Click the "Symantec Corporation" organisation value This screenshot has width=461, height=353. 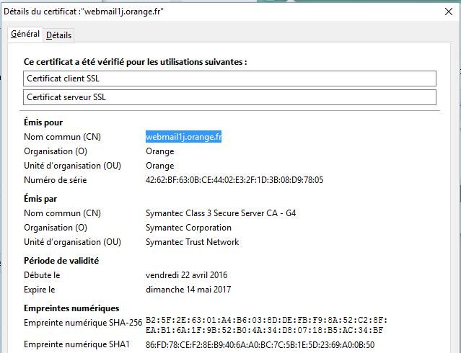[188, 228]
